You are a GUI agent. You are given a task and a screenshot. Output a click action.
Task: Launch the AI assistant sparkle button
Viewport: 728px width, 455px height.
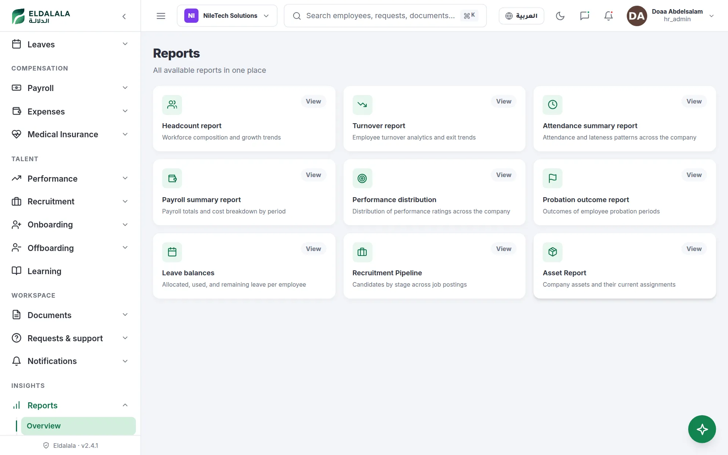[702, 429]
